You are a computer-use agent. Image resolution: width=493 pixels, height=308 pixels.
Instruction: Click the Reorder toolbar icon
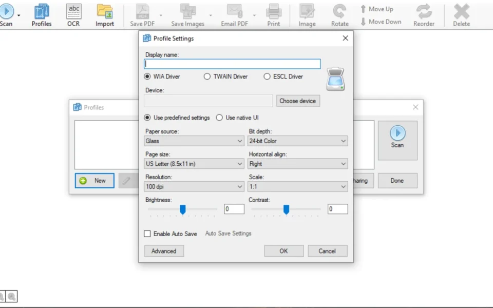point(424,11)
